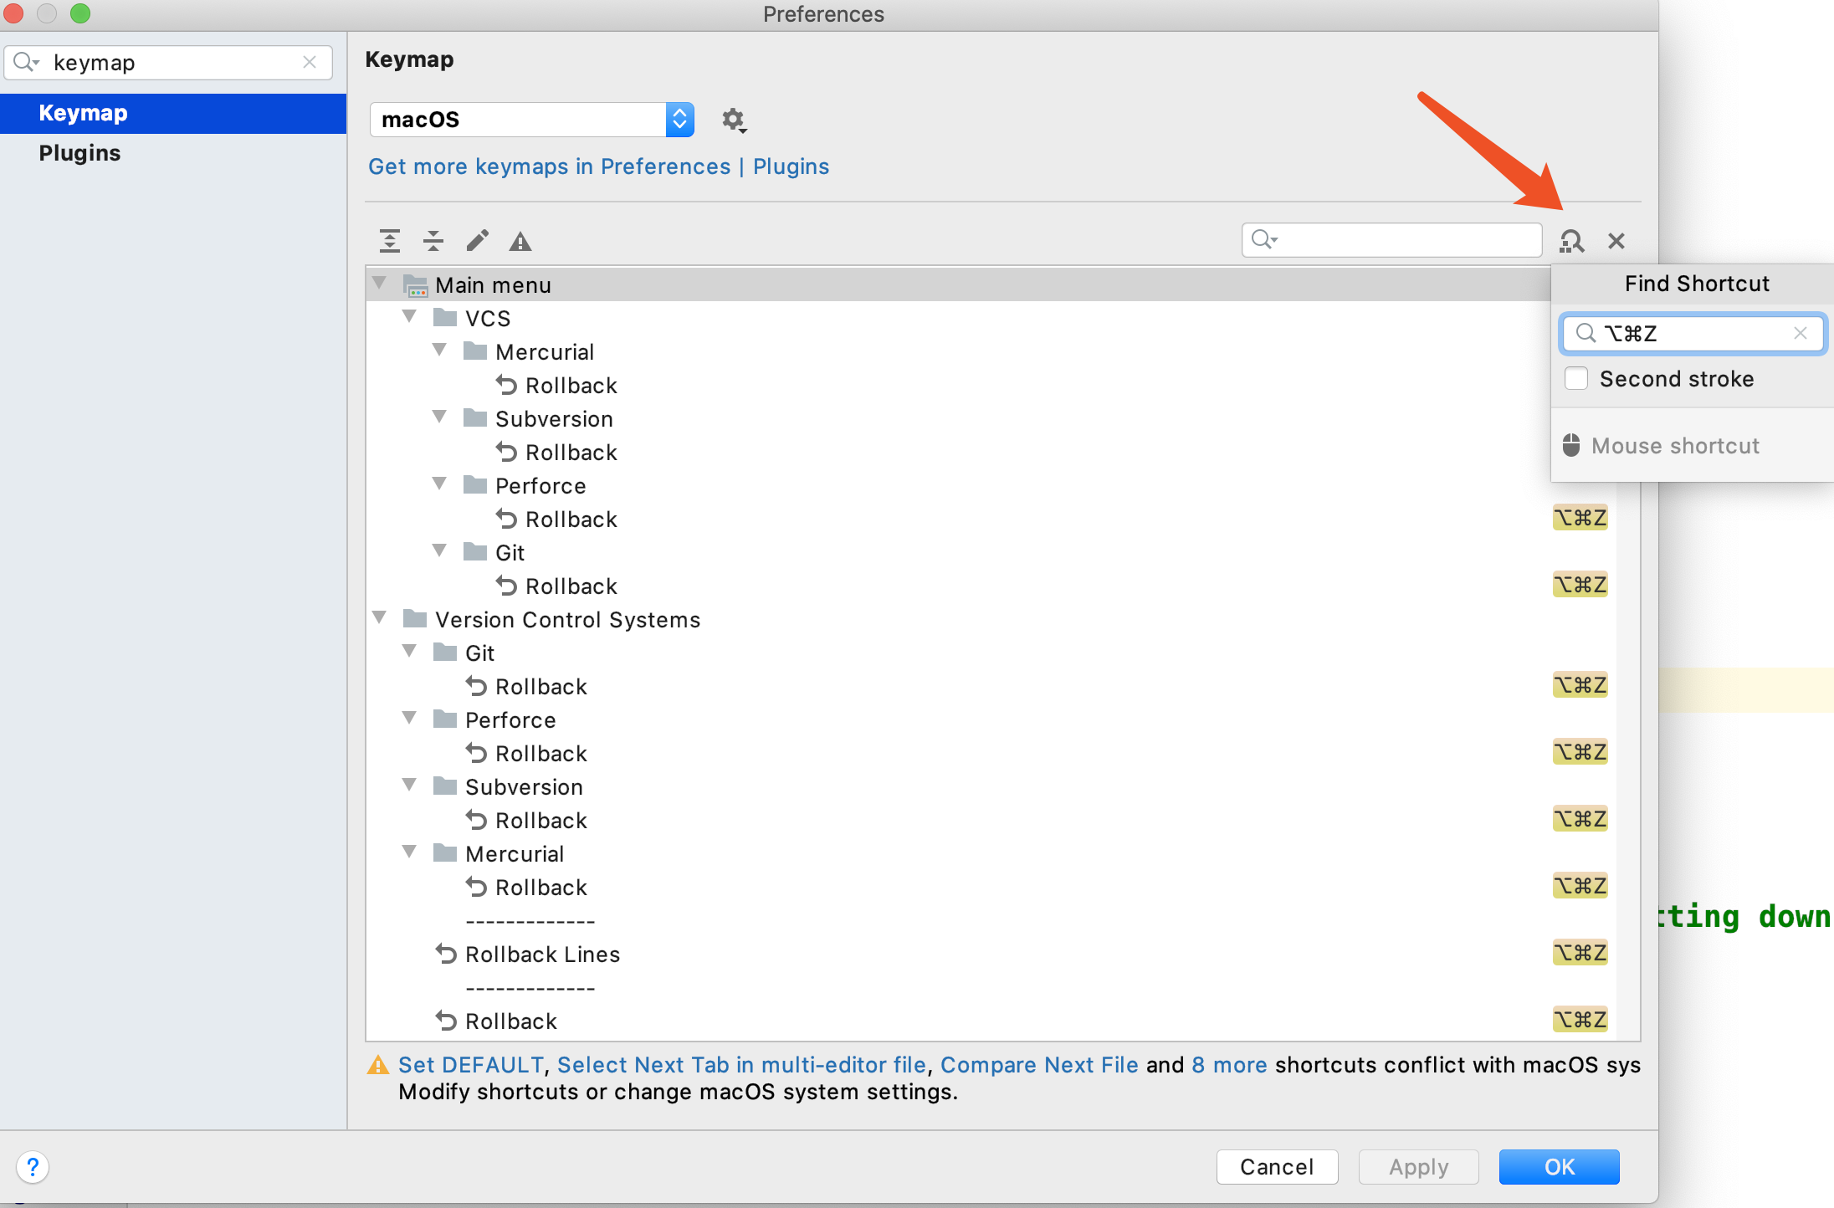Click the pencil Edit Shortcut icon
Image resolution: width=1834 pixels, height=1208 pixels.
click(x=478, y=241)
